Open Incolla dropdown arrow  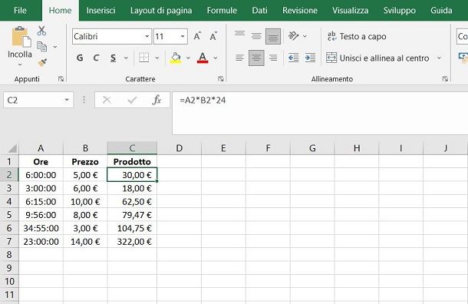[x=20, y=64]
